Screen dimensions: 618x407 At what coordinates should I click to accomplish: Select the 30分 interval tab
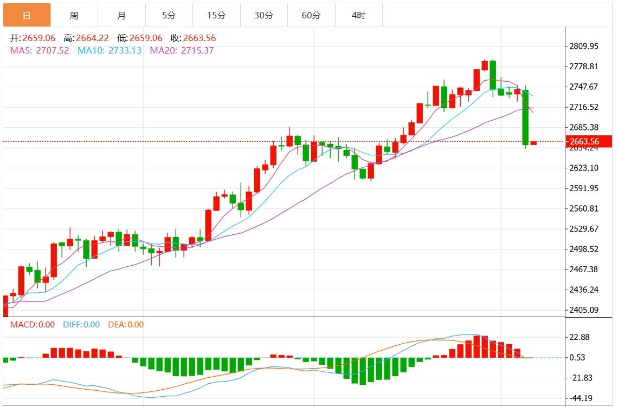coord(263,15)
